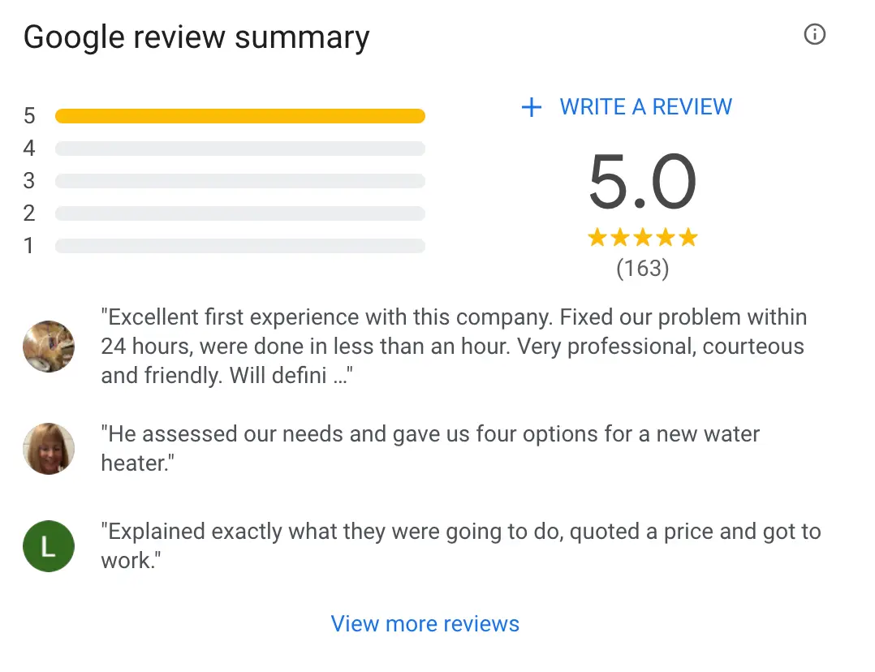
Task: Click the Google review summary heading
Action: click(196, 37)
